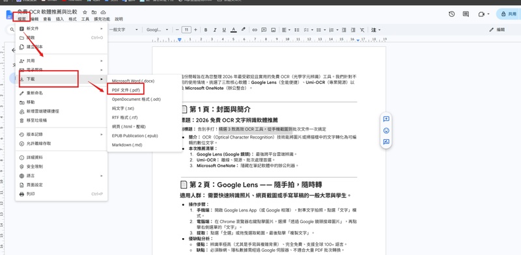
Task: Decrease indent using the toolbar icon
Action: 344,30
